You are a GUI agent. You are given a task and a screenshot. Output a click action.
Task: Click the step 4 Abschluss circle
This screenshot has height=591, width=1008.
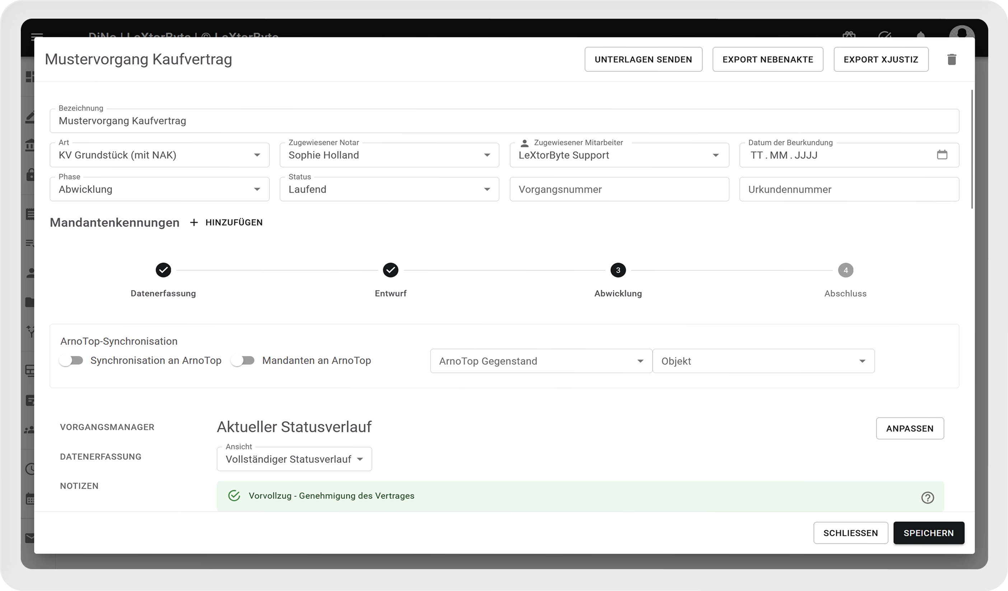pos(845,270)
